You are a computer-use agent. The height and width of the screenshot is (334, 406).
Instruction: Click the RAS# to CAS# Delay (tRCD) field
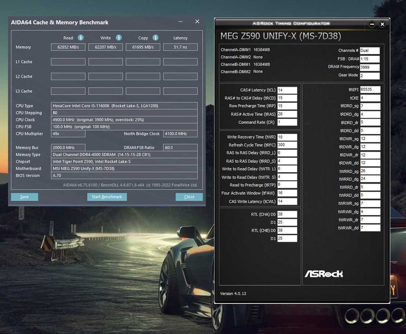tap(287, 98)
